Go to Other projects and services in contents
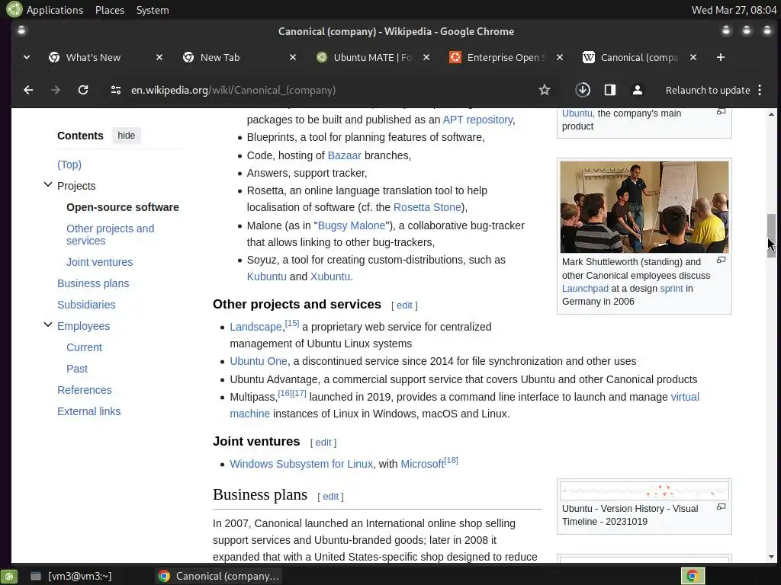The width and height of the screenshot is (781, 585). [110, 235]
